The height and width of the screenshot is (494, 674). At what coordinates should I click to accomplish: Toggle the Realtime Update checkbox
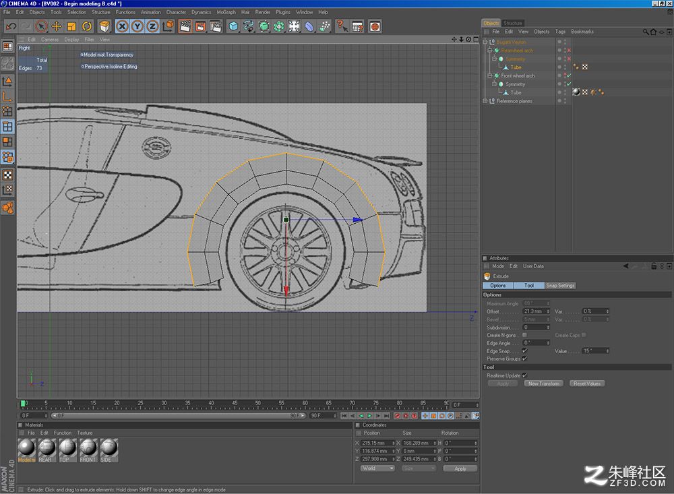pyautogui.click(x=524, y=375)
